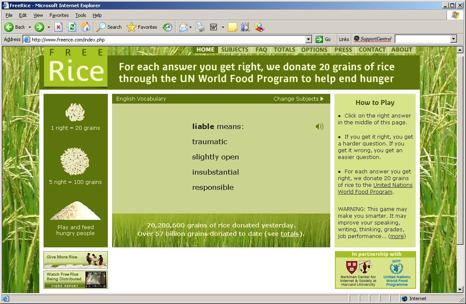Viewport: 466px width, 304px height.
Task: Click the Mail envelope icon
Action: 184,27
